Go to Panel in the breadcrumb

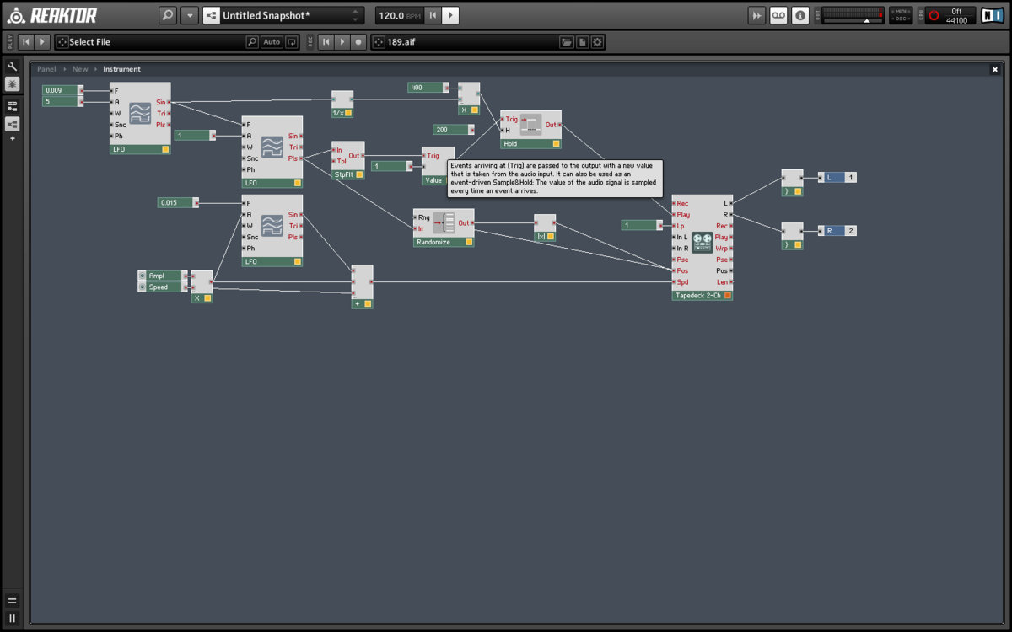(46, 69)
